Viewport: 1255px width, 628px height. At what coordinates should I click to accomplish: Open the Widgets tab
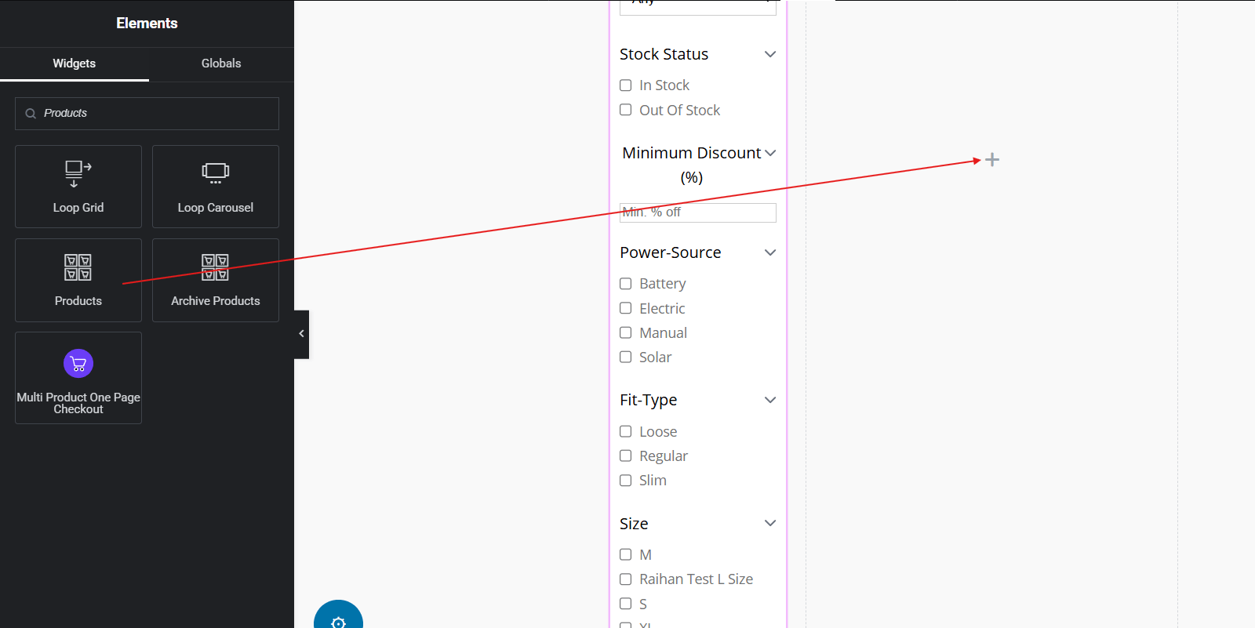point(74,64)
